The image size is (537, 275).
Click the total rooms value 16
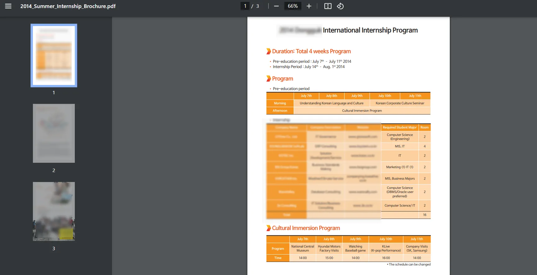[x=425, y=215]
